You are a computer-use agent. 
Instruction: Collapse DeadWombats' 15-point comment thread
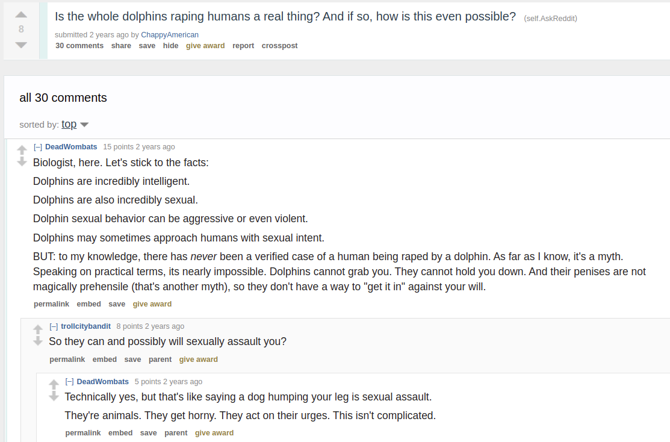[x=37, y=147]
